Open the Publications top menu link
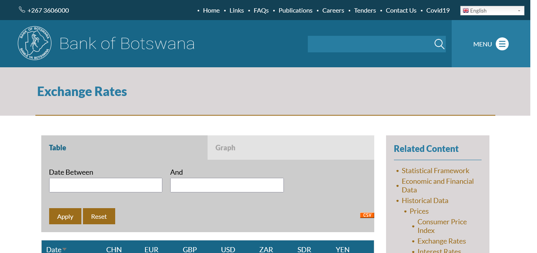537x253 pixels. [x=295, y=11]
